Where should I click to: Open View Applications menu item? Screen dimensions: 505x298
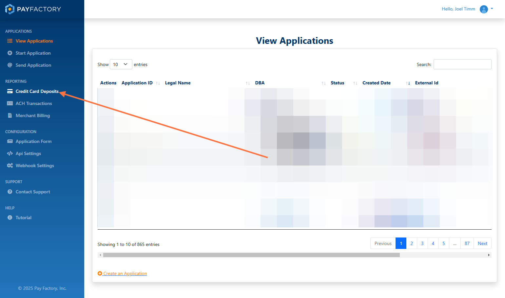point(34,41)
